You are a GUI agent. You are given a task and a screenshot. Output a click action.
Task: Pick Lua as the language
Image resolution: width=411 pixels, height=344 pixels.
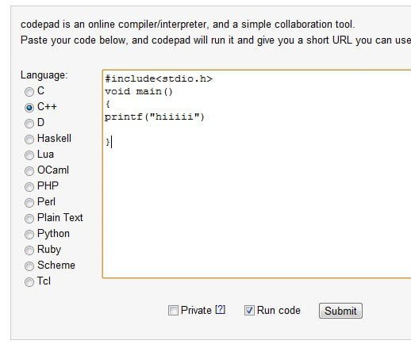tap(29, 155)
